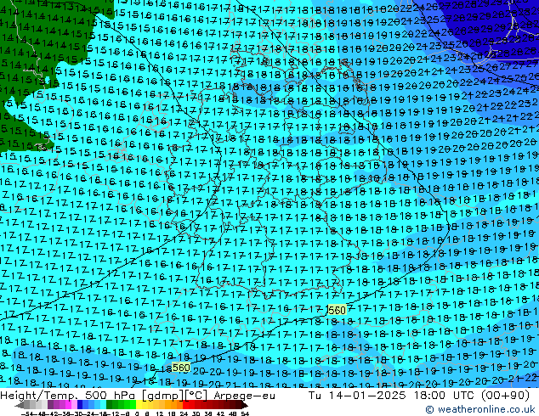Click the yellow legend swatch at 0

[x=139, y=404]
